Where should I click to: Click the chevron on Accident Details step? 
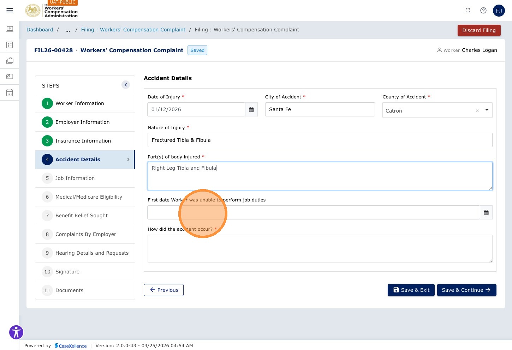point(128,159)
